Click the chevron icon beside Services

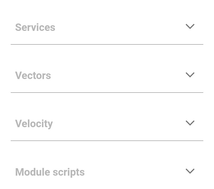point(190,26)
